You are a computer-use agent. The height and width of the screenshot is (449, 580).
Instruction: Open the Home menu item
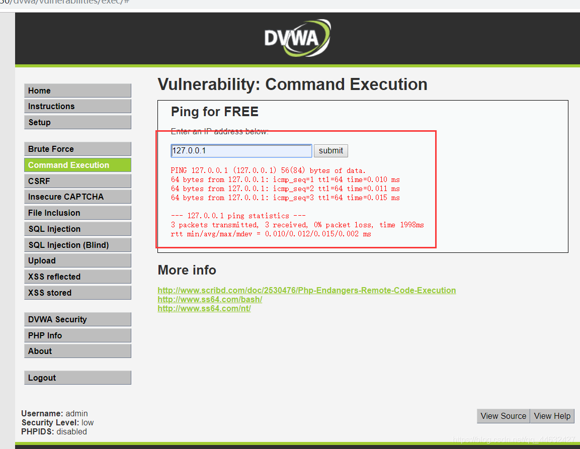[x=77, y=91]
